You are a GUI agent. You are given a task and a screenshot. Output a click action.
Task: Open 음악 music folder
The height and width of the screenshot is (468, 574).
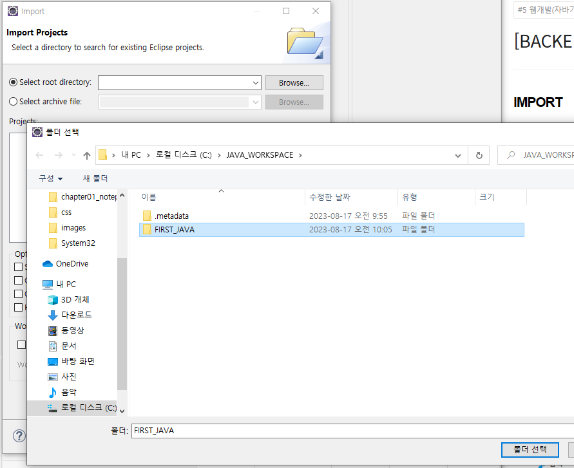62,392
